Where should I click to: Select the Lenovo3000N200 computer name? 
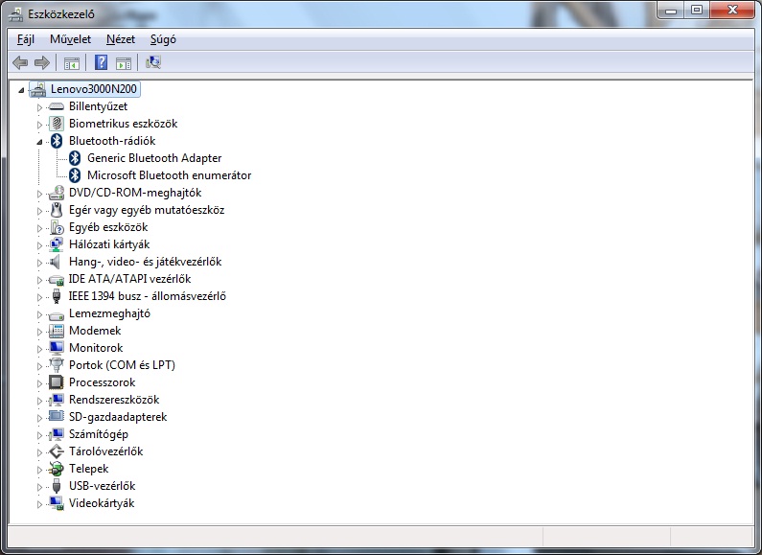pos(93,89)
